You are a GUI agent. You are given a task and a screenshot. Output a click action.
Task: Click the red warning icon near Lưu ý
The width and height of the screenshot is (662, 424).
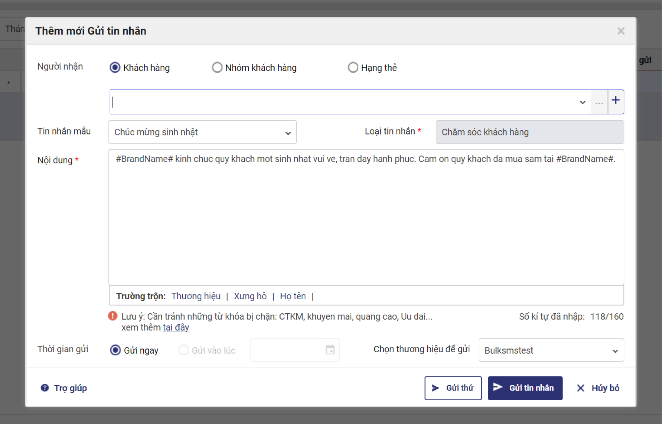[x=113, y=316]
